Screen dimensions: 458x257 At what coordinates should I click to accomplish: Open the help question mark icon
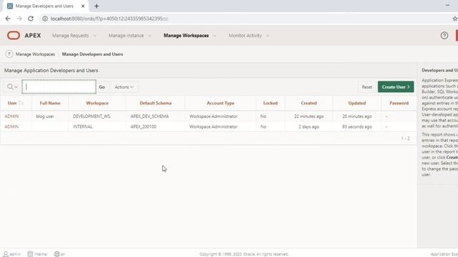[444, 36]
